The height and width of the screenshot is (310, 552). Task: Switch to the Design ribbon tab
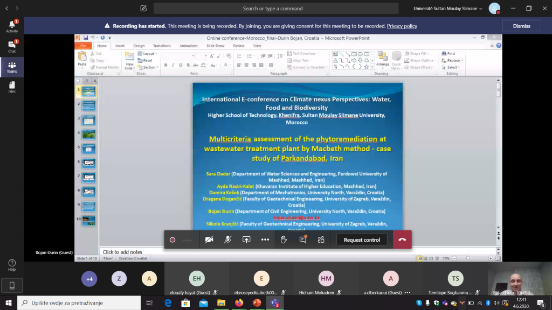point(139,46)
